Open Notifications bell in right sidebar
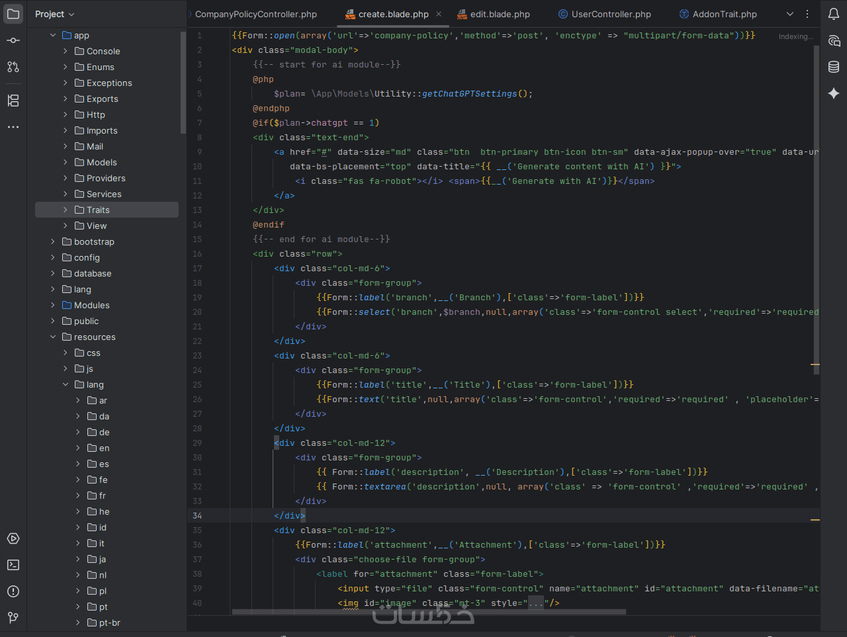847x637 pixels. click(x=834, y=14)
